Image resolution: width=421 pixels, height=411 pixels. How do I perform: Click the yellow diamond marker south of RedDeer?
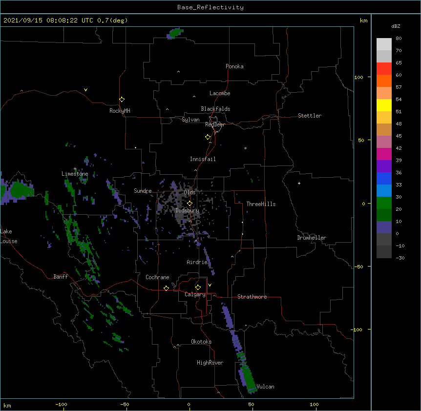[x=208, y=137]
